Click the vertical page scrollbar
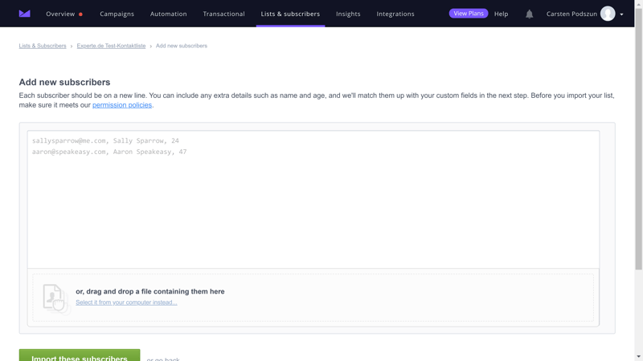This screenshot has height=361, width=643. (x=638, y=139)
